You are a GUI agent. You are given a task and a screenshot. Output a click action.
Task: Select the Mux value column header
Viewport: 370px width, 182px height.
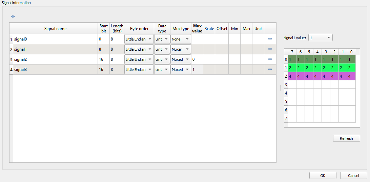(197, 29)
